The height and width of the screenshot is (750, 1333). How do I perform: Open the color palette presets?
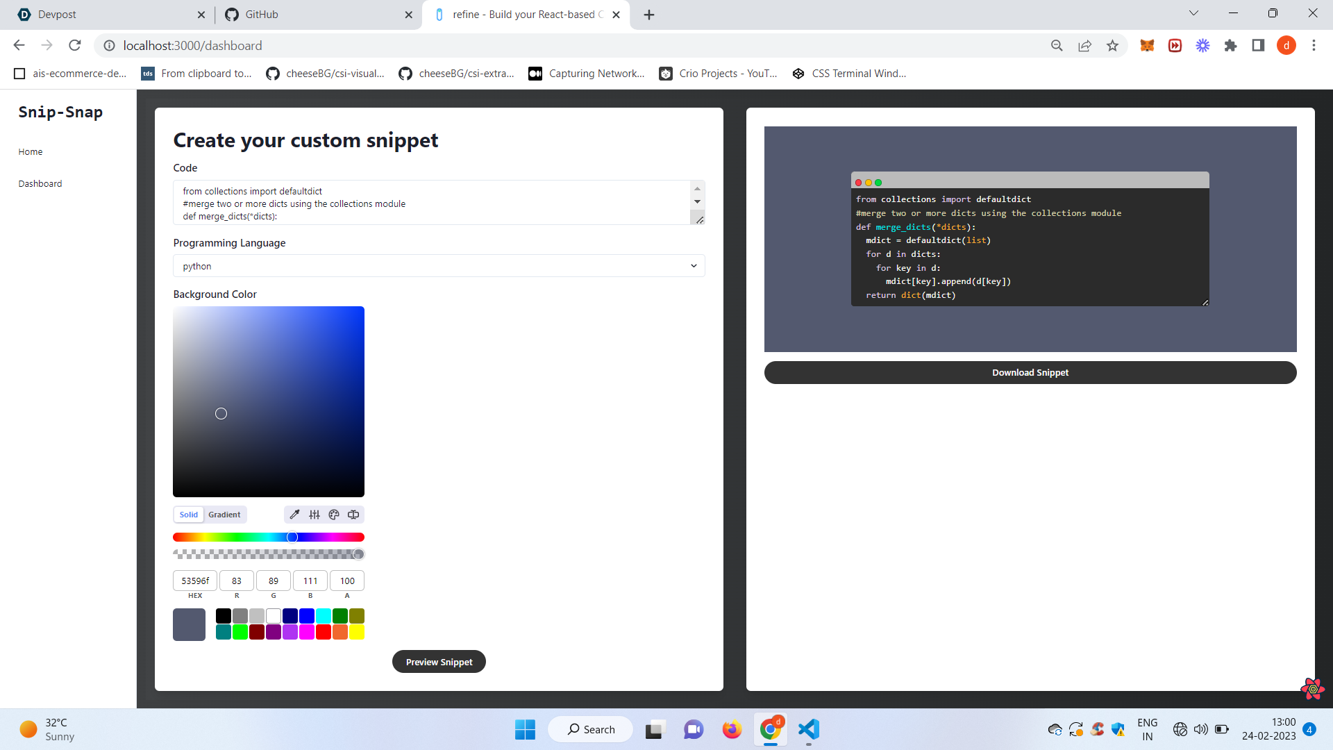click(x=333, y=514)
